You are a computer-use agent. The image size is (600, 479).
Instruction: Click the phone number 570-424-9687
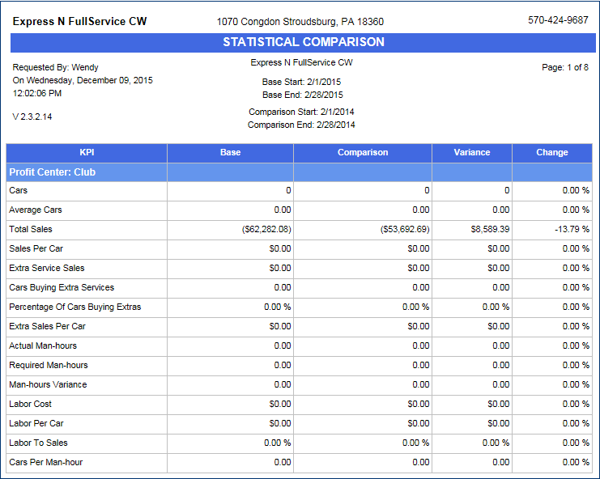coord(558,20)
